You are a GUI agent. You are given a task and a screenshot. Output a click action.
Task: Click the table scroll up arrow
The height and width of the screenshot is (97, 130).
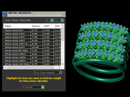pos(63,25)
